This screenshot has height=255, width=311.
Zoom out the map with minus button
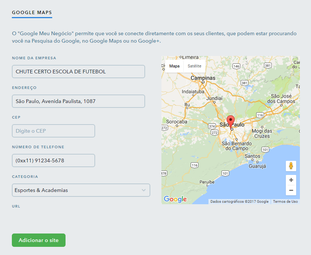click(x=291, y=191)
